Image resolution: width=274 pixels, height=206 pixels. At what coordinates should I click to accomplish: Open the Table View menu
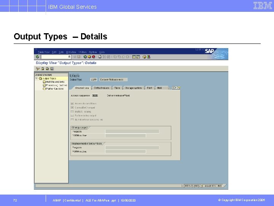(x=44, y=52)
